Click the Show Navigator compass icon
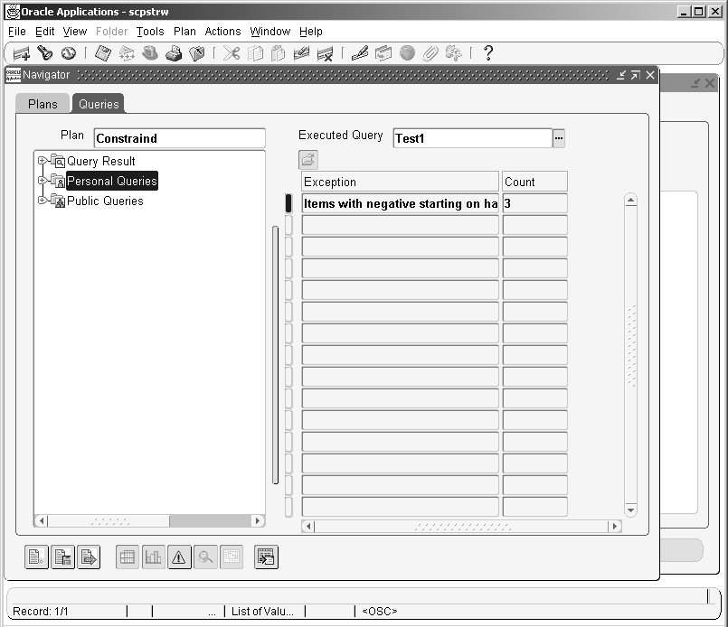 (69, 53)
